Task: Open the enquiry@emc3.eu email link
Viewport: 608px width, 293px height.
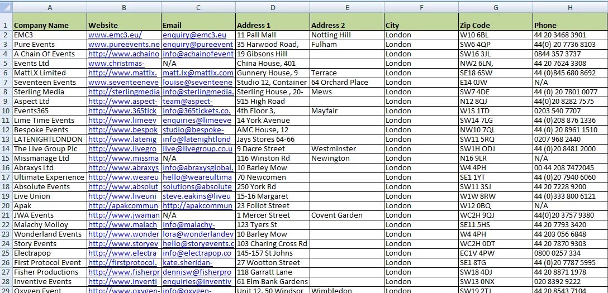Action: (x=194, y=35)
